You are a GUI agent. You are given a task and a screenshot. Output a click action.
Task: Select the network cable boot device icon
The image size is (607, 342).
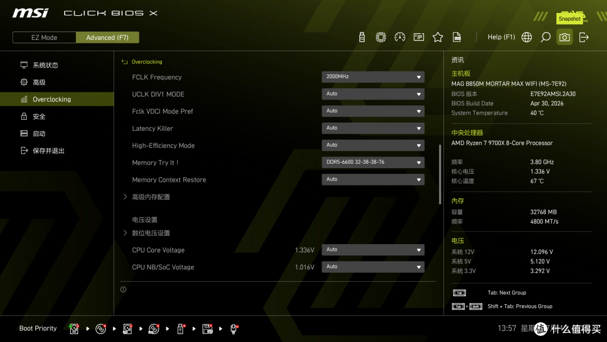tap(234, 329)
